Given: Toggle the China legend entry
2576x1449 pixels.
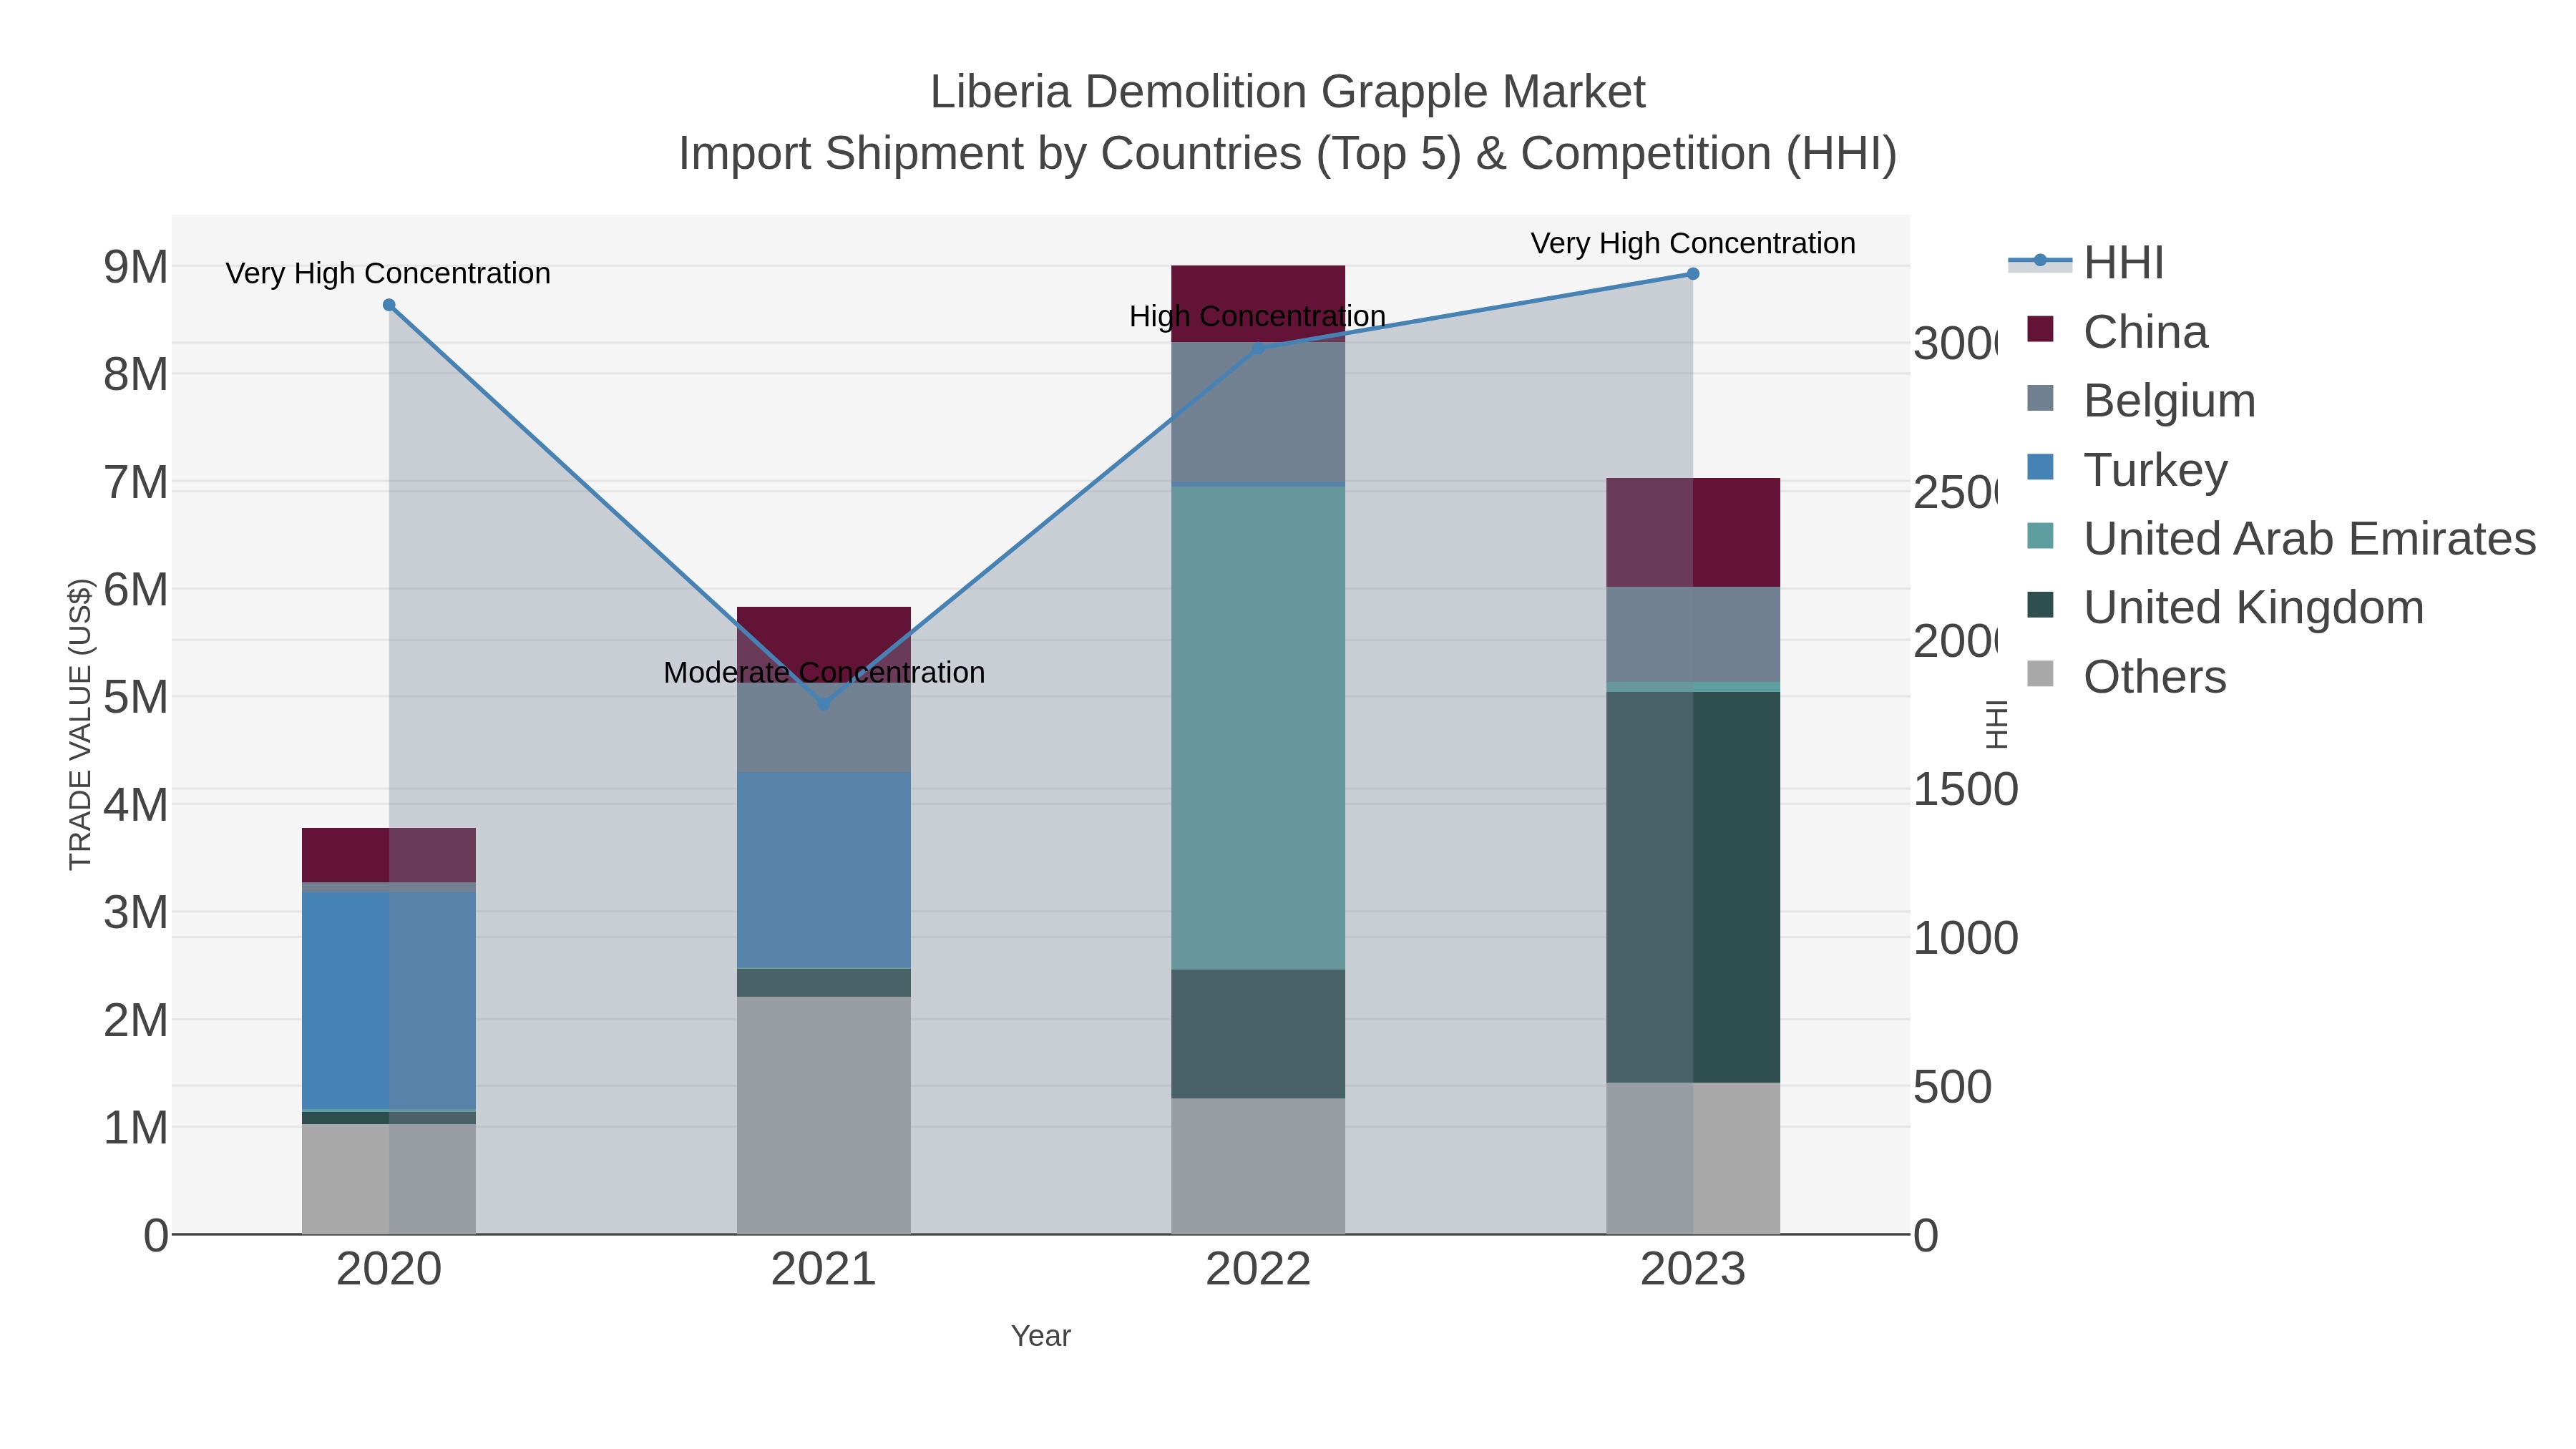Looking at the screenshot, I should coord(2117,332).
